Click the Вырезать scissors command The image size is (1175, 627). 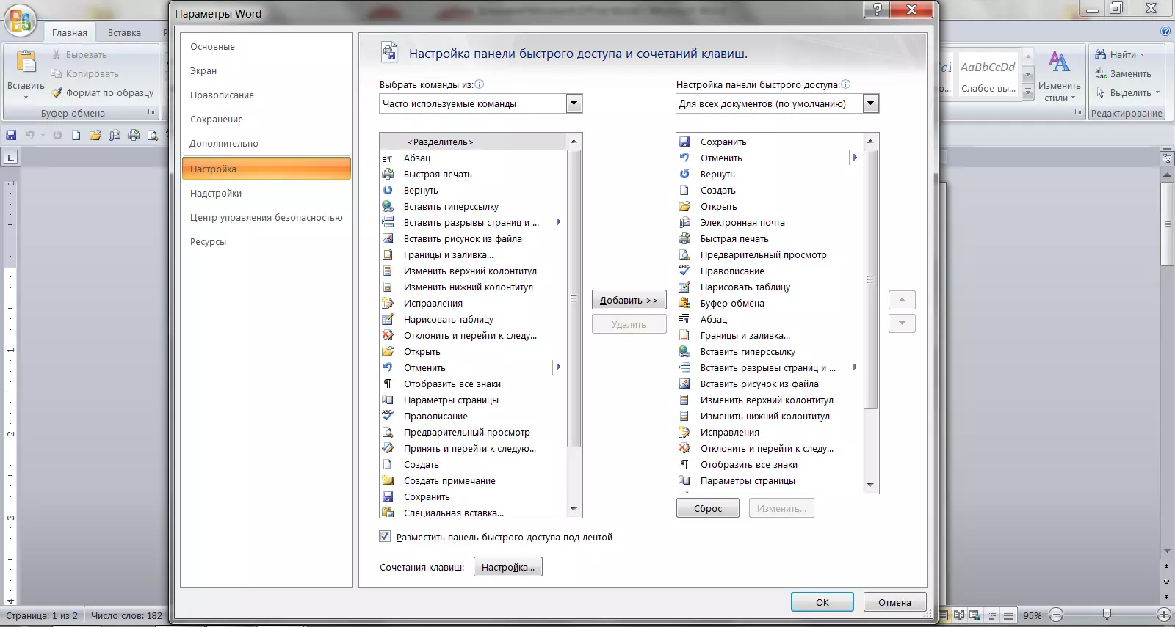[79, 55]
